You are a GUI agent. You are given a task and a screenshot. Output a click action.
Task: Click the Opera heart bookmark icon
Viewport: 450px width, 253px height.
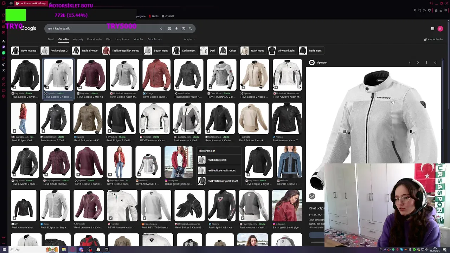tap(429, 10)
